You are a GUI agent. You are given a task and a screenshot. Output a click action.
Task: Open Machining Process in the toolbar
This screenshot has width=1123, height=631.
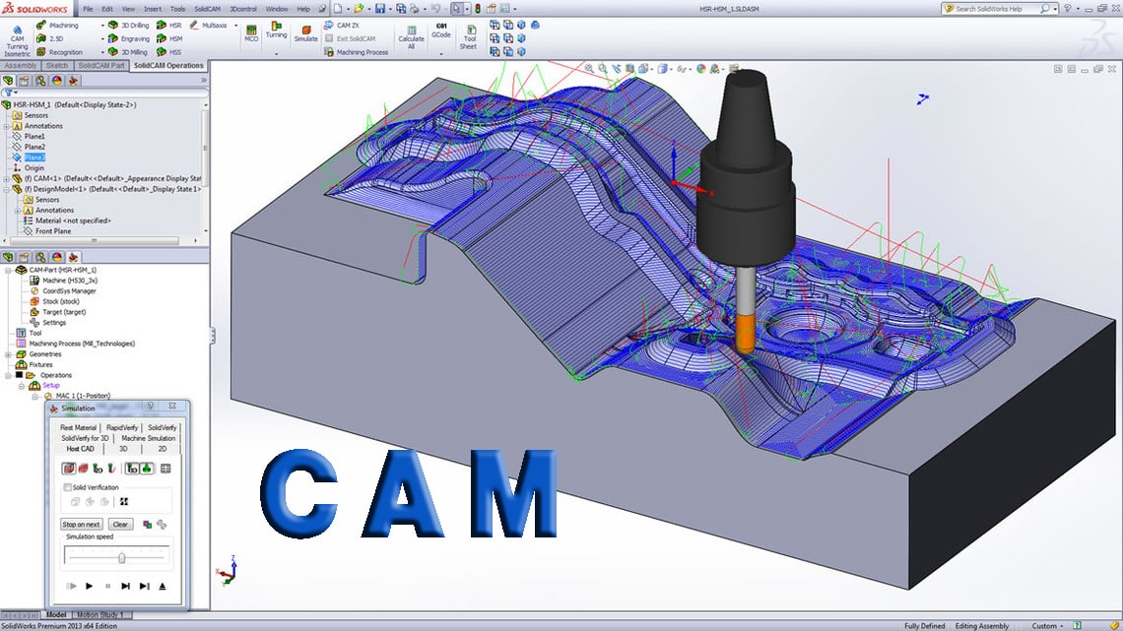click(356, 52)
